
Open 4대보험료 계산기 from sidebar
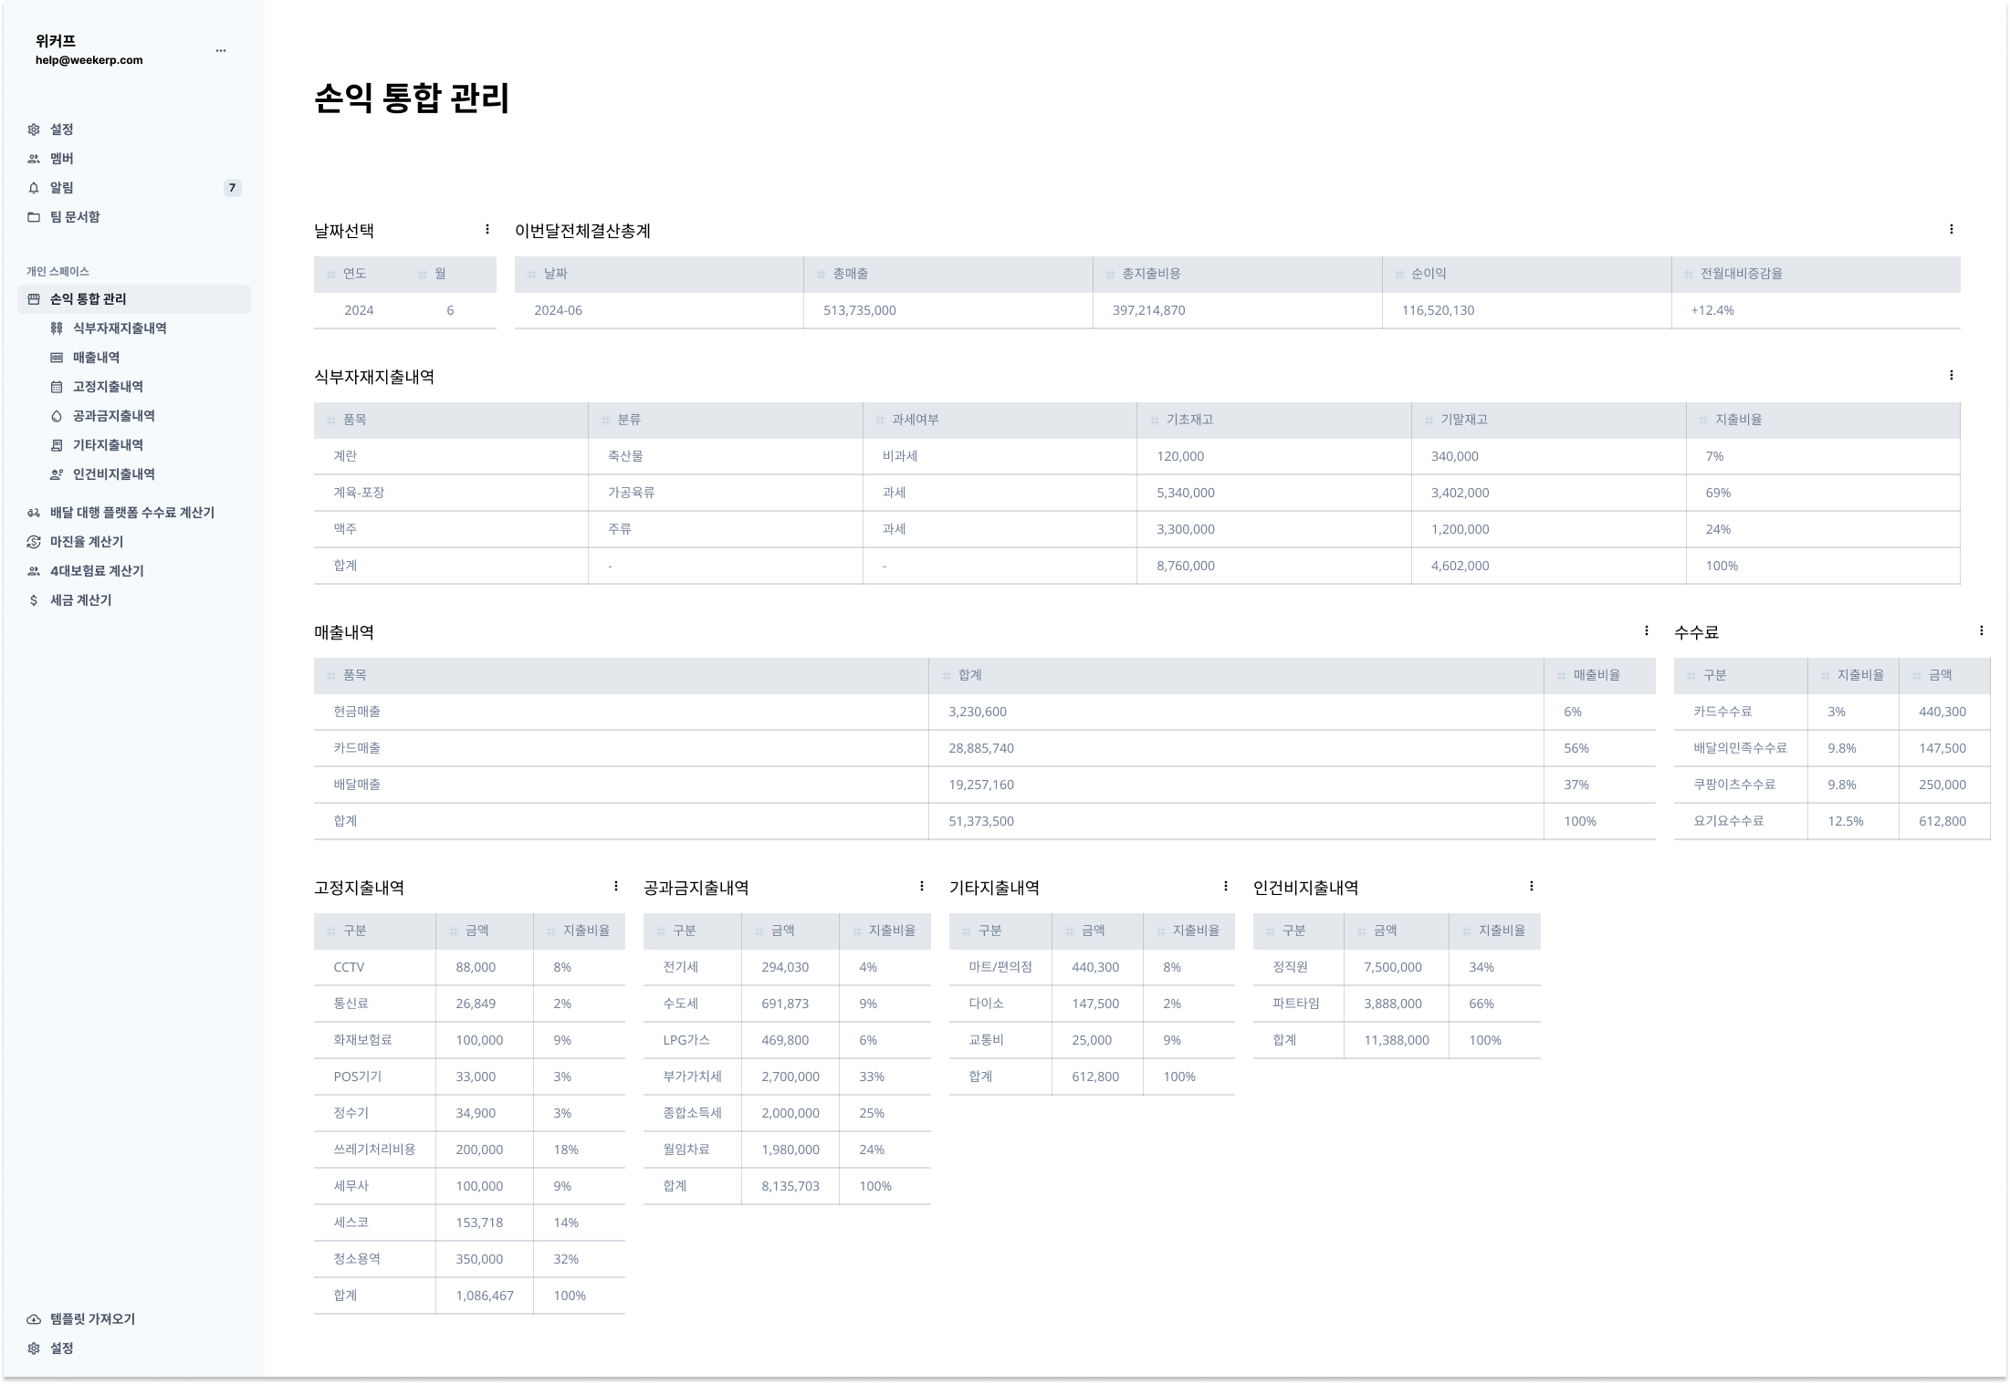(x=97, y=571)
